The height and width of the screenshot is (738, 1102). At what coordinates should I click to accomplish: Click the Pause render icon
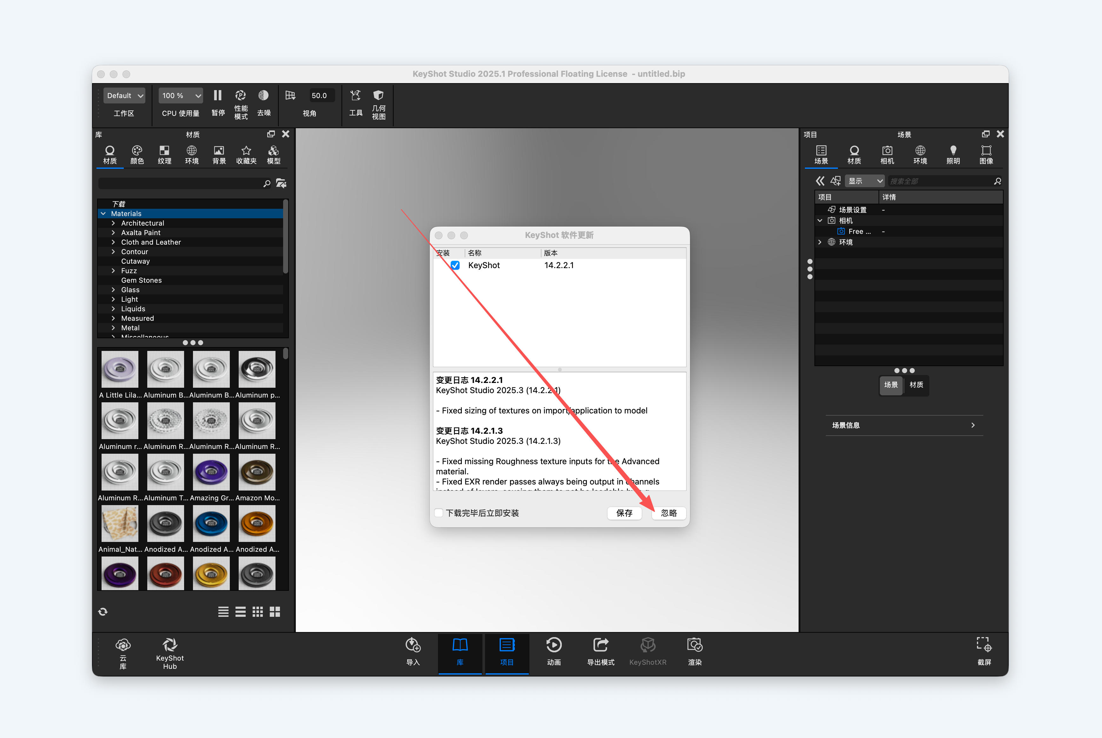(x=217, y=96)
